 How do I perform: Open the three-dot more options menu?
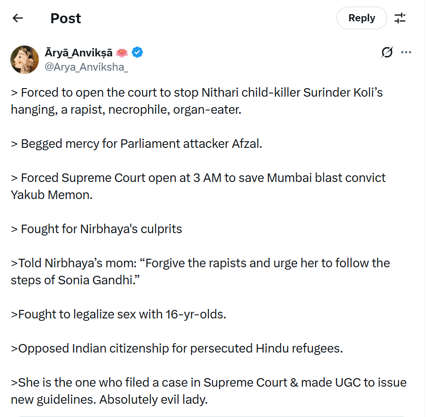pyautogui.click(x=406, y=53)
